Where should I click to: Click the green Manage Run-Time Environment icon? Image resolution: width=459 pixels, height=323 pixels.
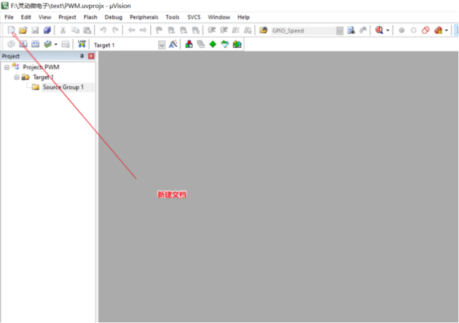pos(213,44)
